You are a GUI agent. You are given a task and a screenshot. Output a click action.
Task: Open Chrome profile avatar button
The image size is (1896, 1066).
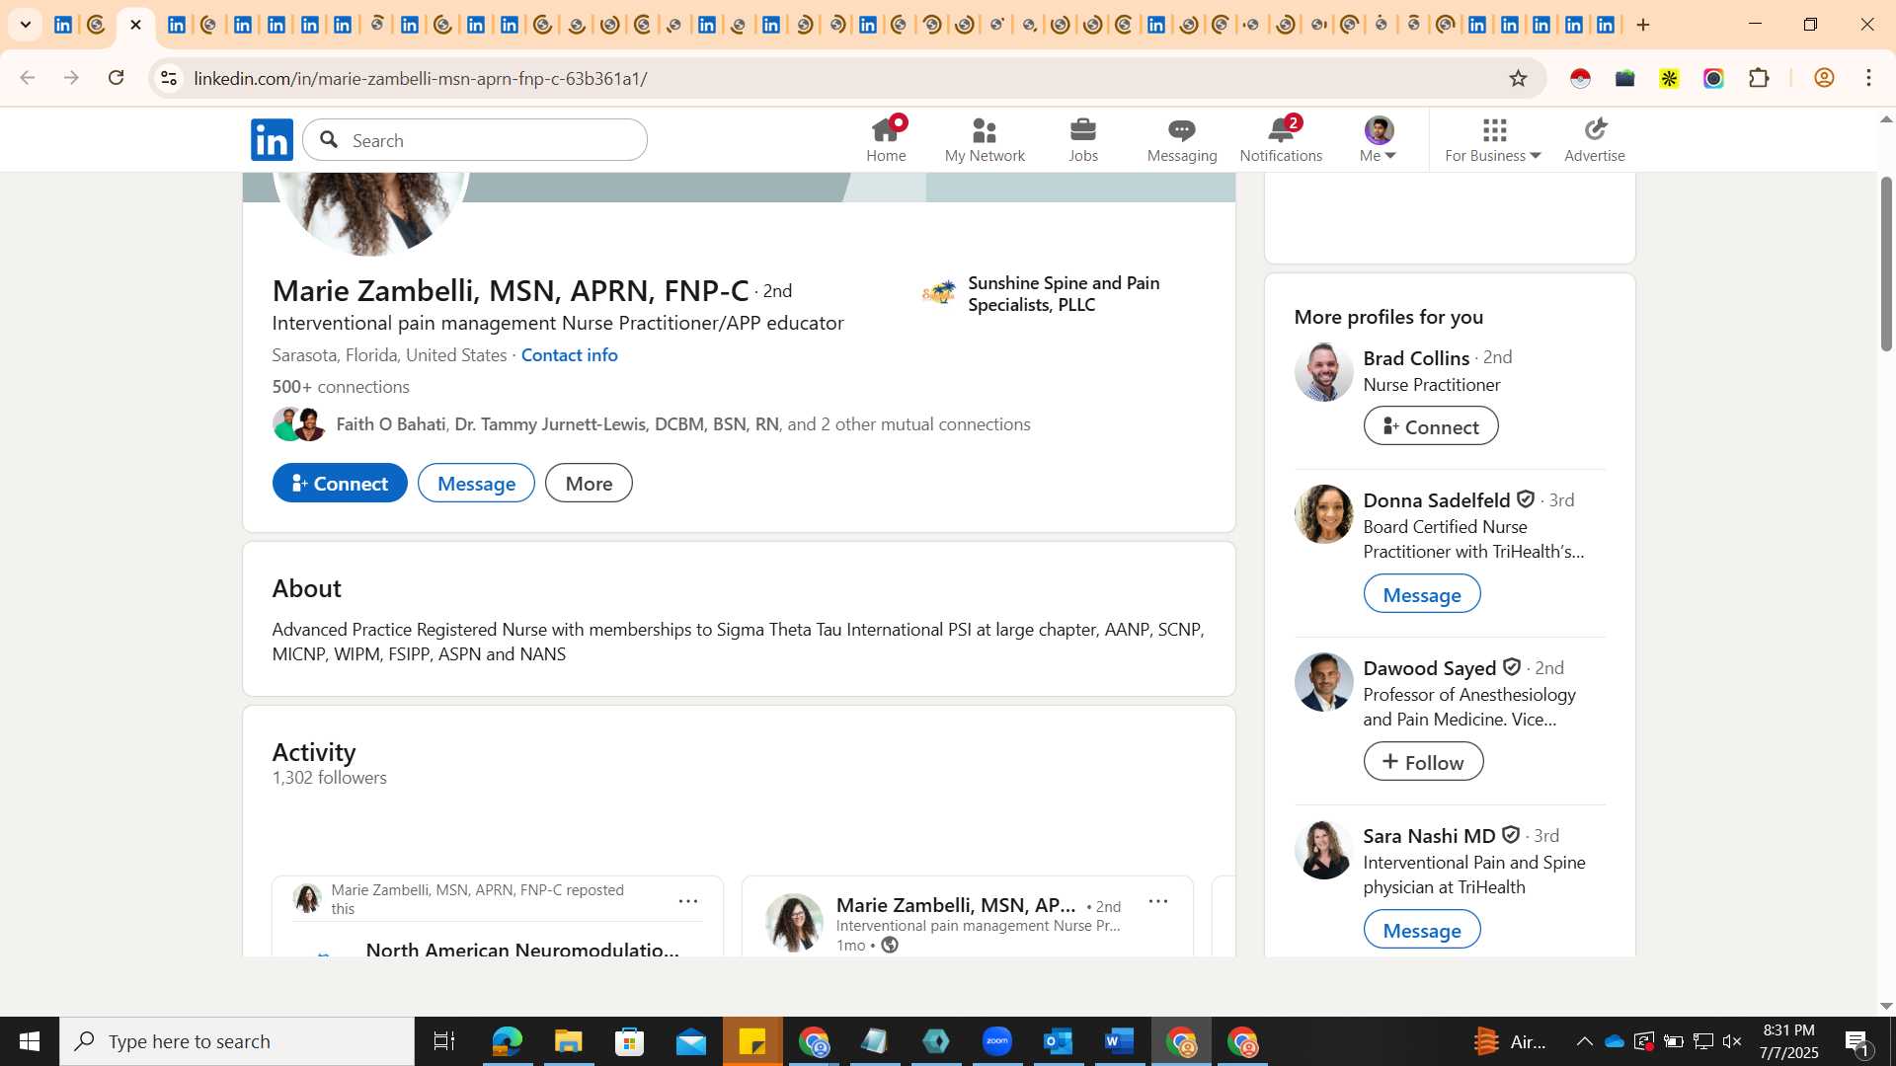[x=1824, y=78]
